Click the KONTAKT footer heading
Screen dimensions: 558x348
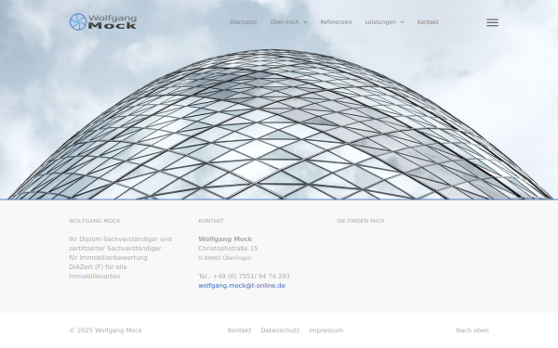click(x=211, y=221)
